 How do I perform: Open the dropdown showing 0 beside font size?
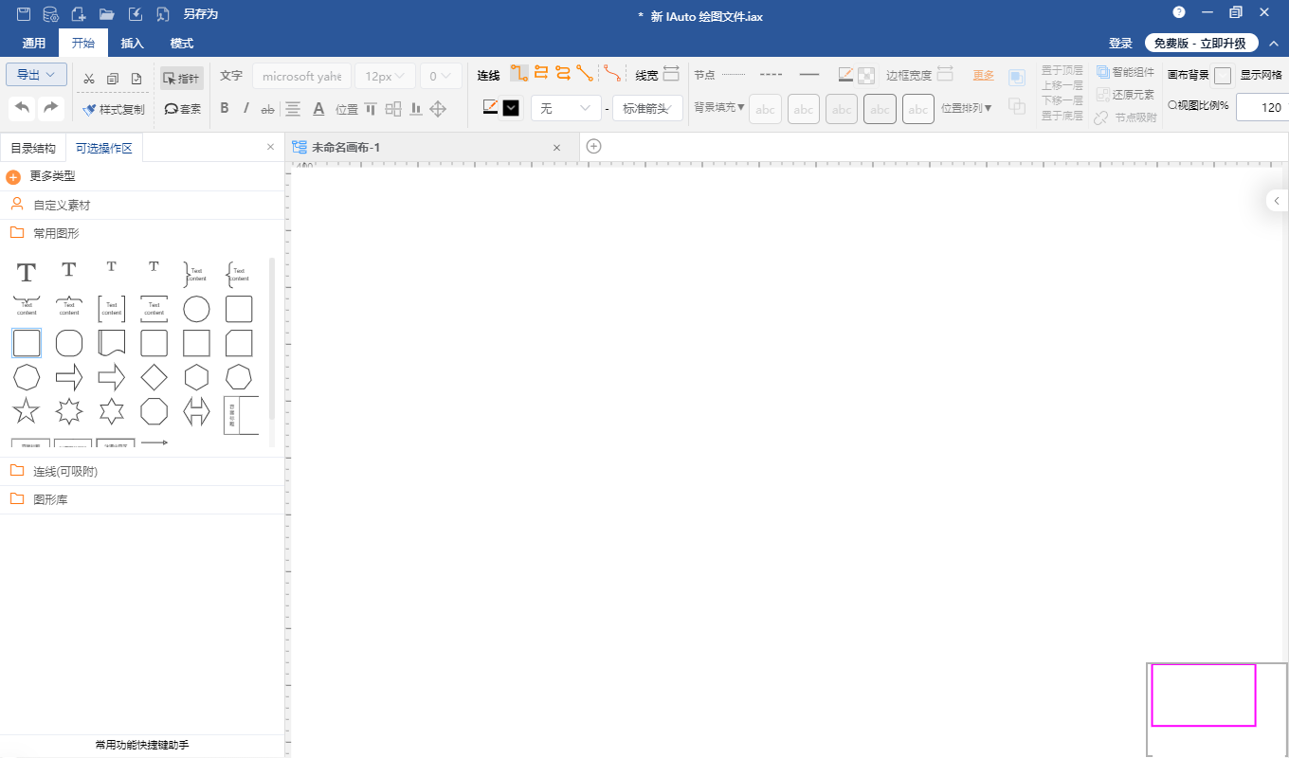441,77
